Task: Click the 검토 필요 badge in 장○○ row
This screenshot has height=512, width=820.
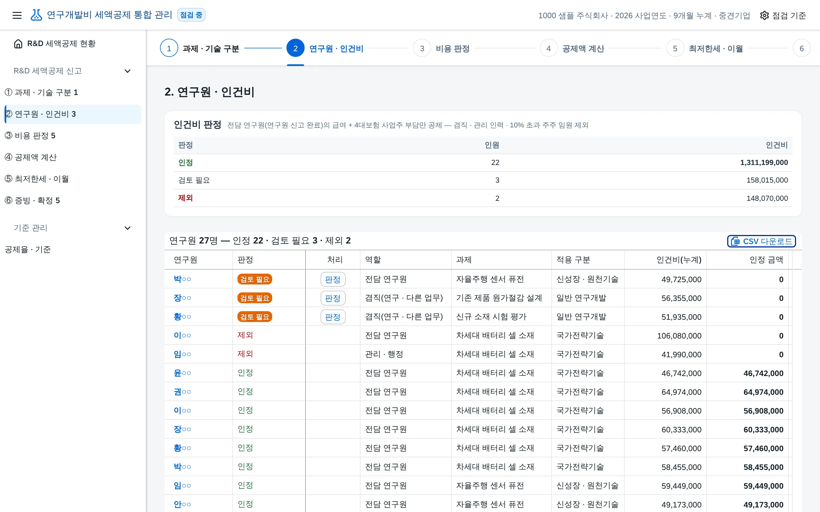Action: coord(255,298)
